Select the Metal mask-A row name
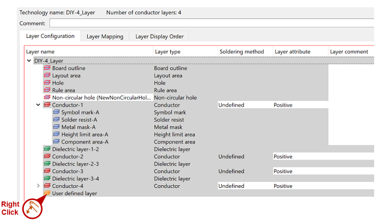This screenshot has height=221, width=380. (78, 127)
